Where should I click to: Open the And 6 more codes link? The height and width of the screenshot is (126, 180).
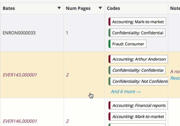126,91
